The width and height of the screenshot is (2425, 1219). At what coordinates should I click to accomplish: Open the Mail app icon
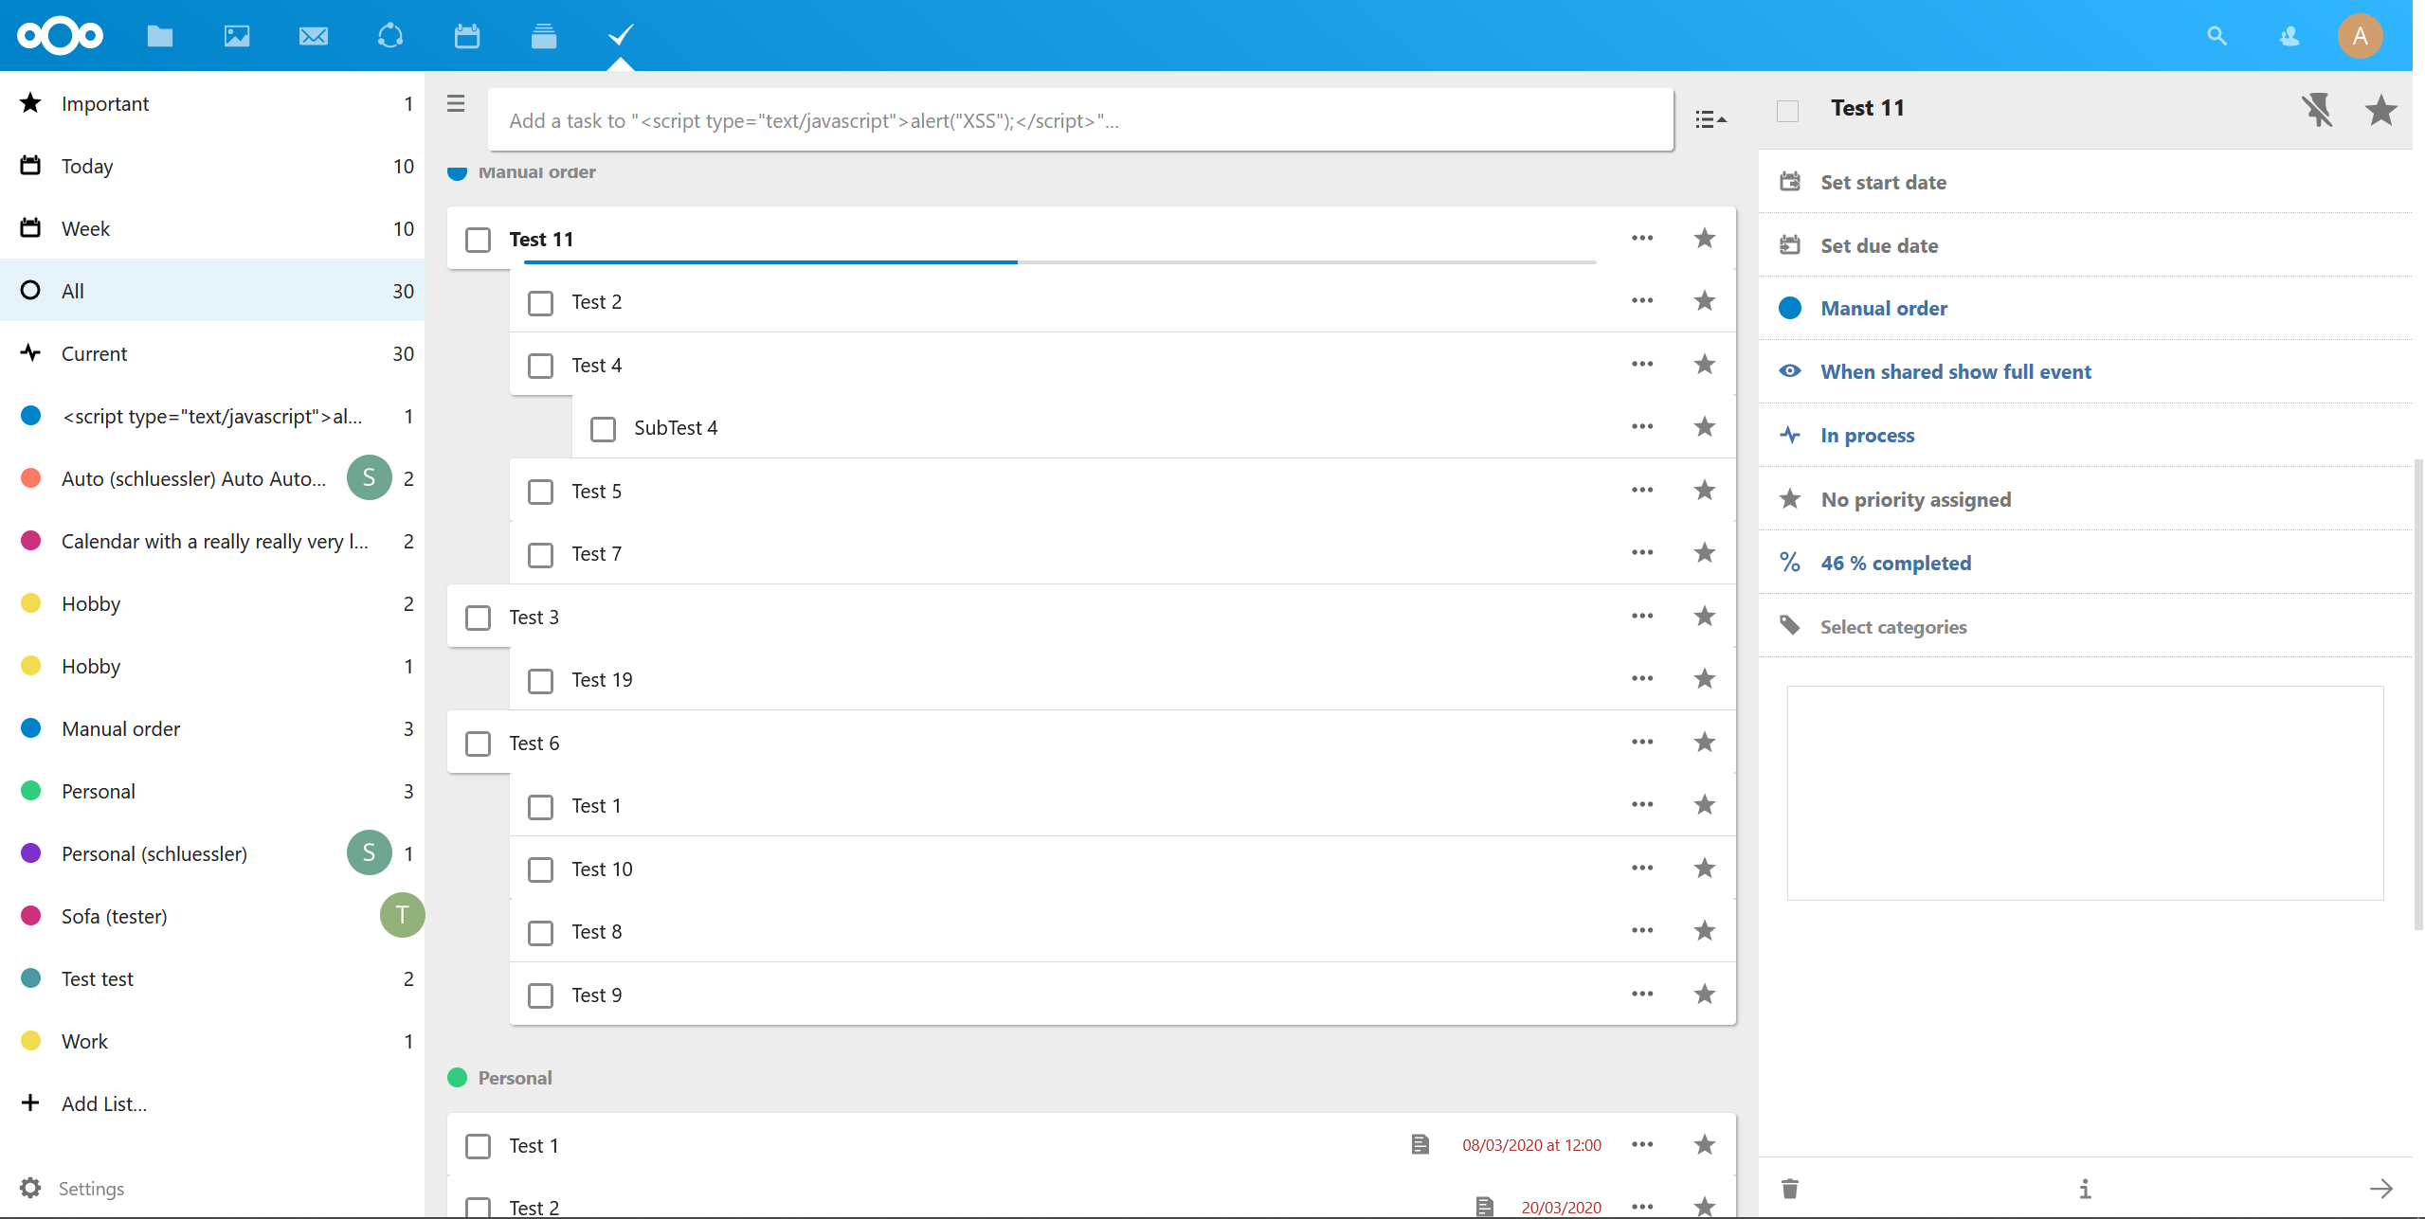[313, 36]
